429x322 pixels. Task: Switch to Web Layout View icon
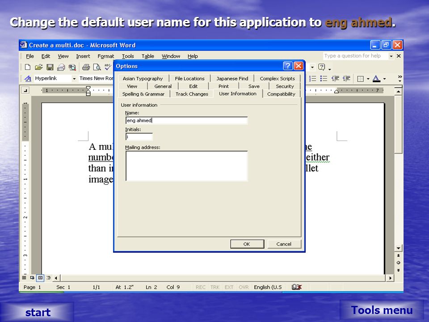[32, 278]
